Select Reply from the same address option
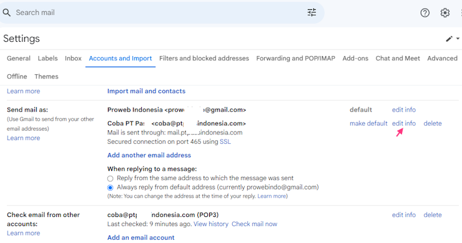The image size is (462, 243). (x=111, y=179)
